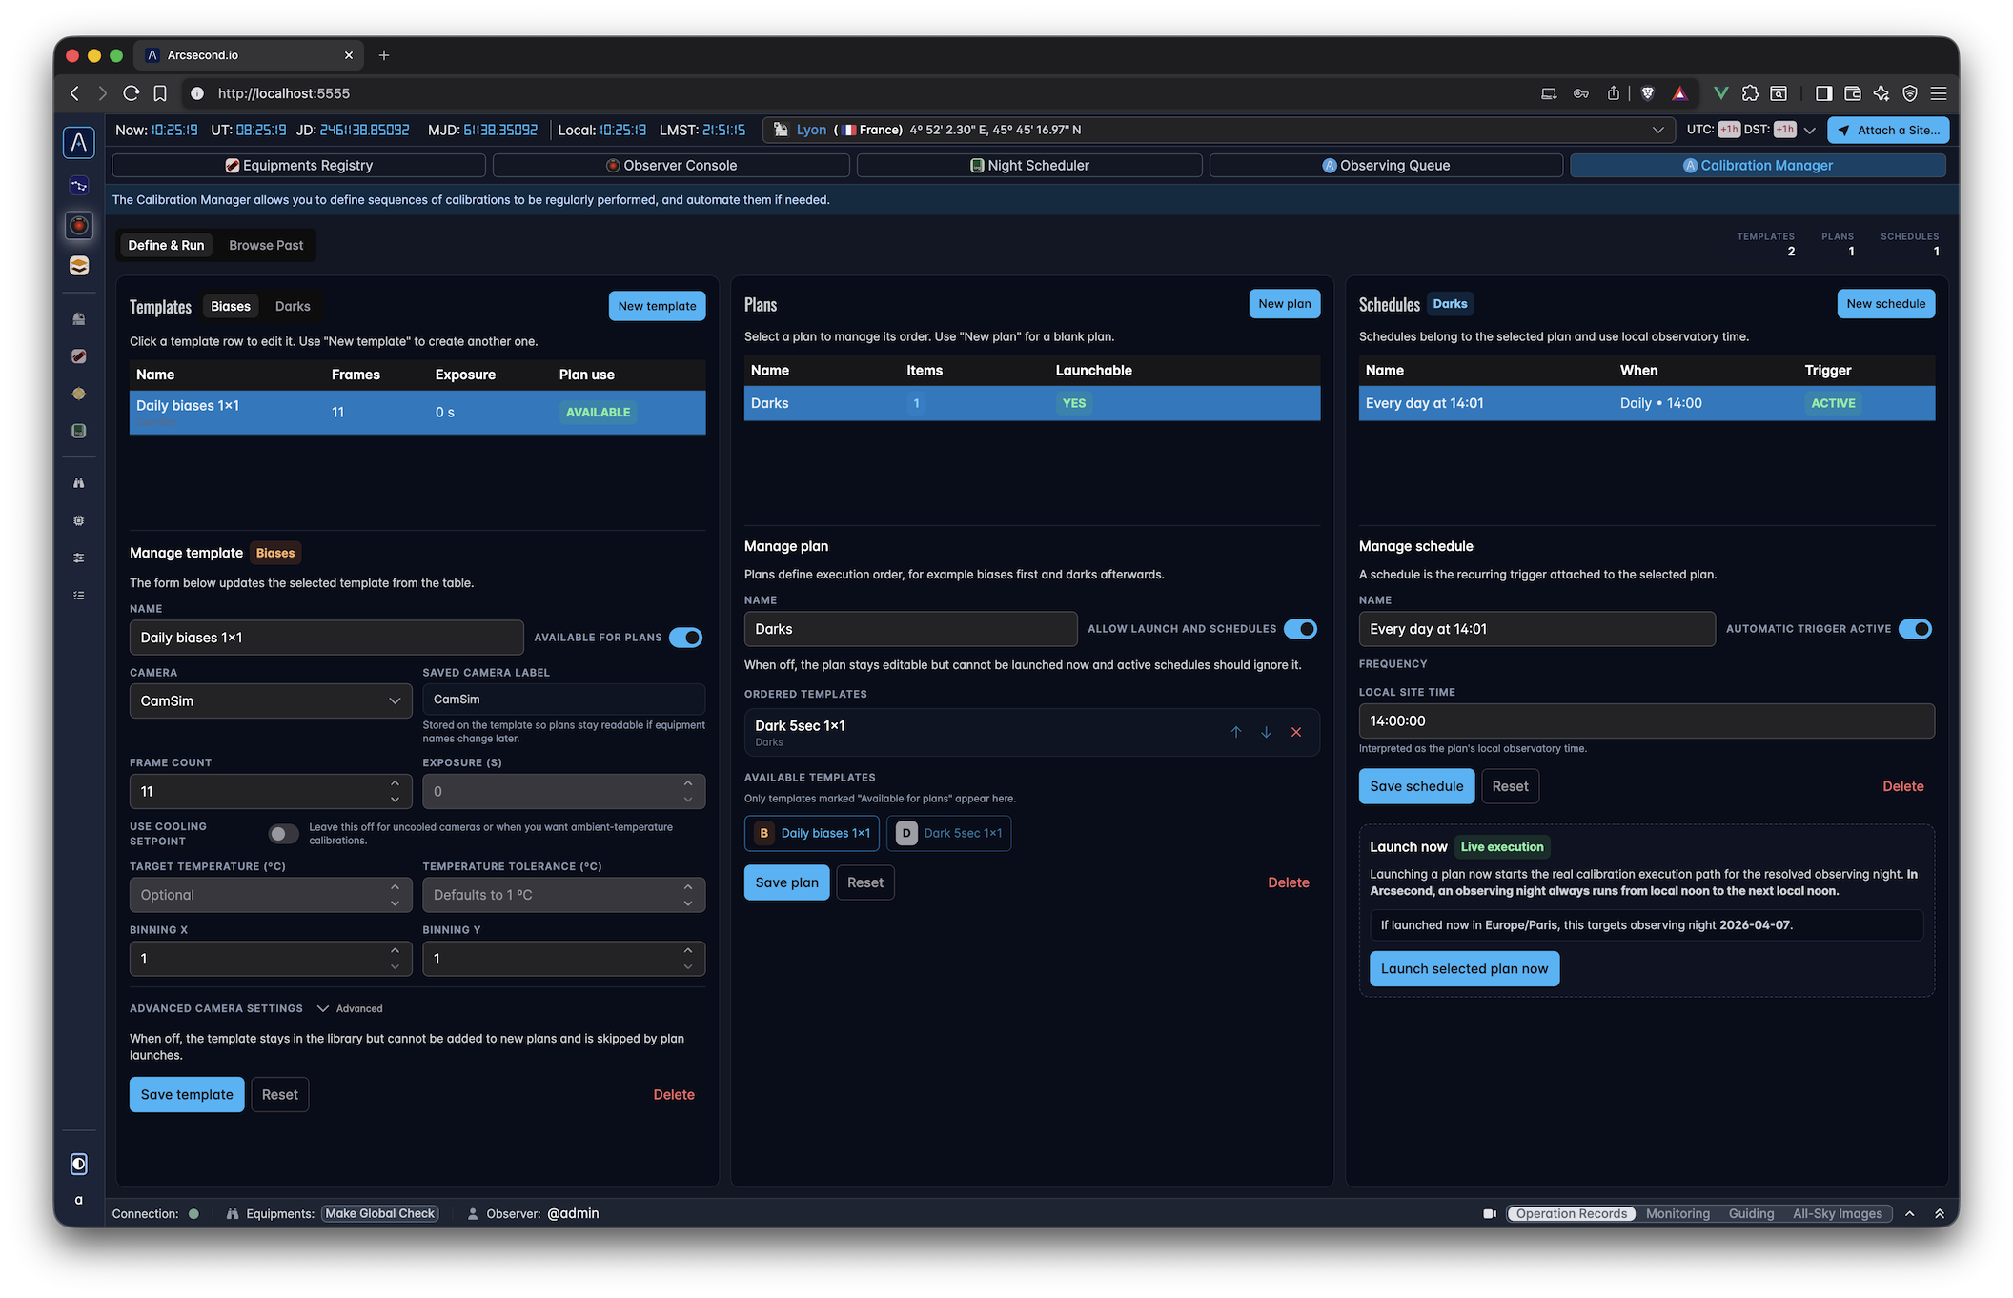Open the Camera CamSim dropdown
The height and width of the screenshot is (1298, 2013).
(x=271, y=700)
